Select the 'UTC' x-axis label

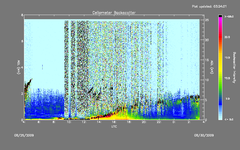(x=114, y=126)
